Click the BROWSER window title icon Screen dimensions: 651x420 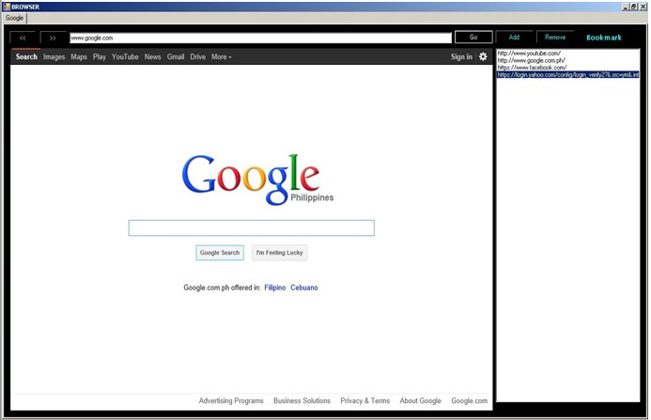point(6,6)
